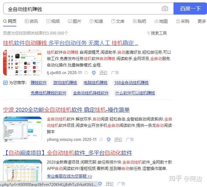
Task: Open recommended search 游戏挂机赚钱
Action: pos(65,83)
